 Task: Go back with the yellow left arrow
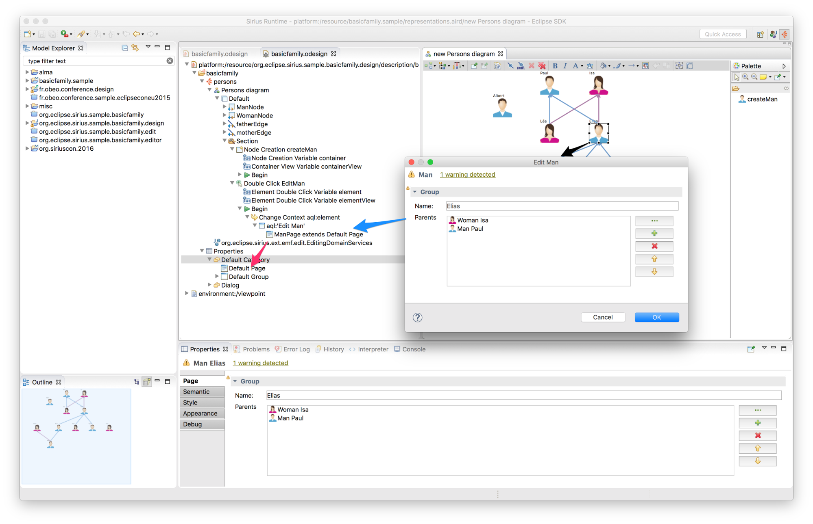(137, 34)
